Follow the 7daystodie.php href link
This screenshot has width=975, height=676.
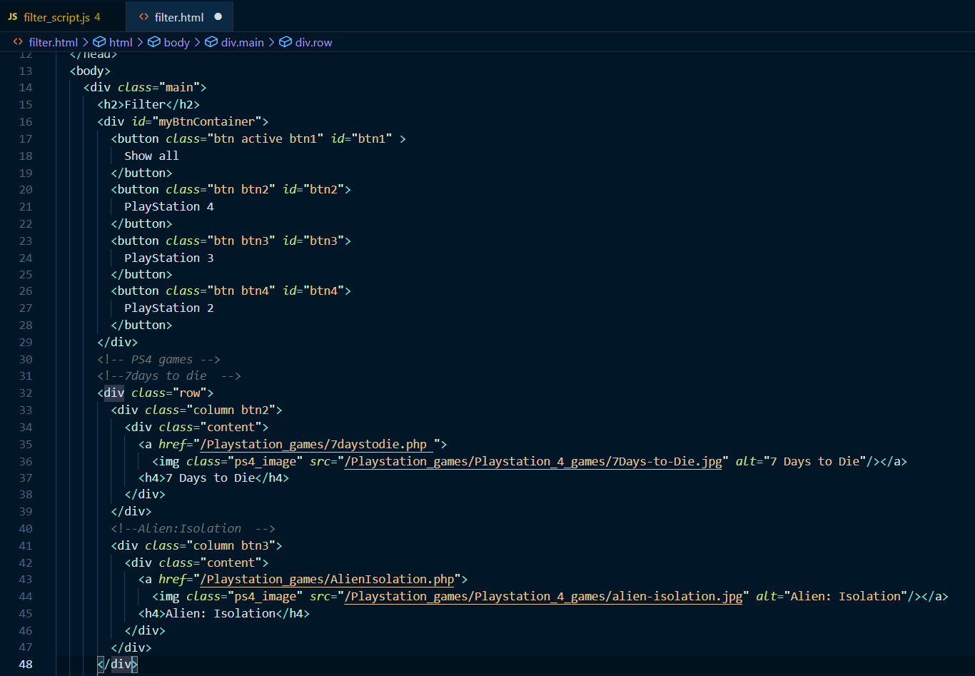[x=317, y=444]
